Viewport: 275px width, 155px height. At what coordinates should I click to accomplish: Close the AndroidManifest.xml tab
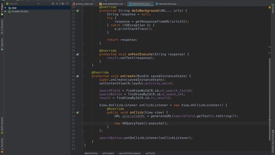[125, 4]
